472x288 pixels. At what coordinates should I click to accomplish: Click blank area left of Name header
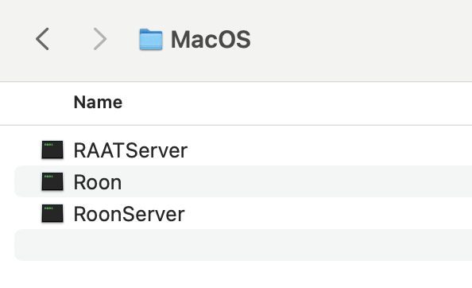[36, 103]
